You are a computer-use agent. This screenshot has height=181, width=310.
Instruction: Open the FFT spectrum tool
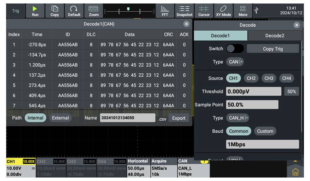tap(165, 11)
